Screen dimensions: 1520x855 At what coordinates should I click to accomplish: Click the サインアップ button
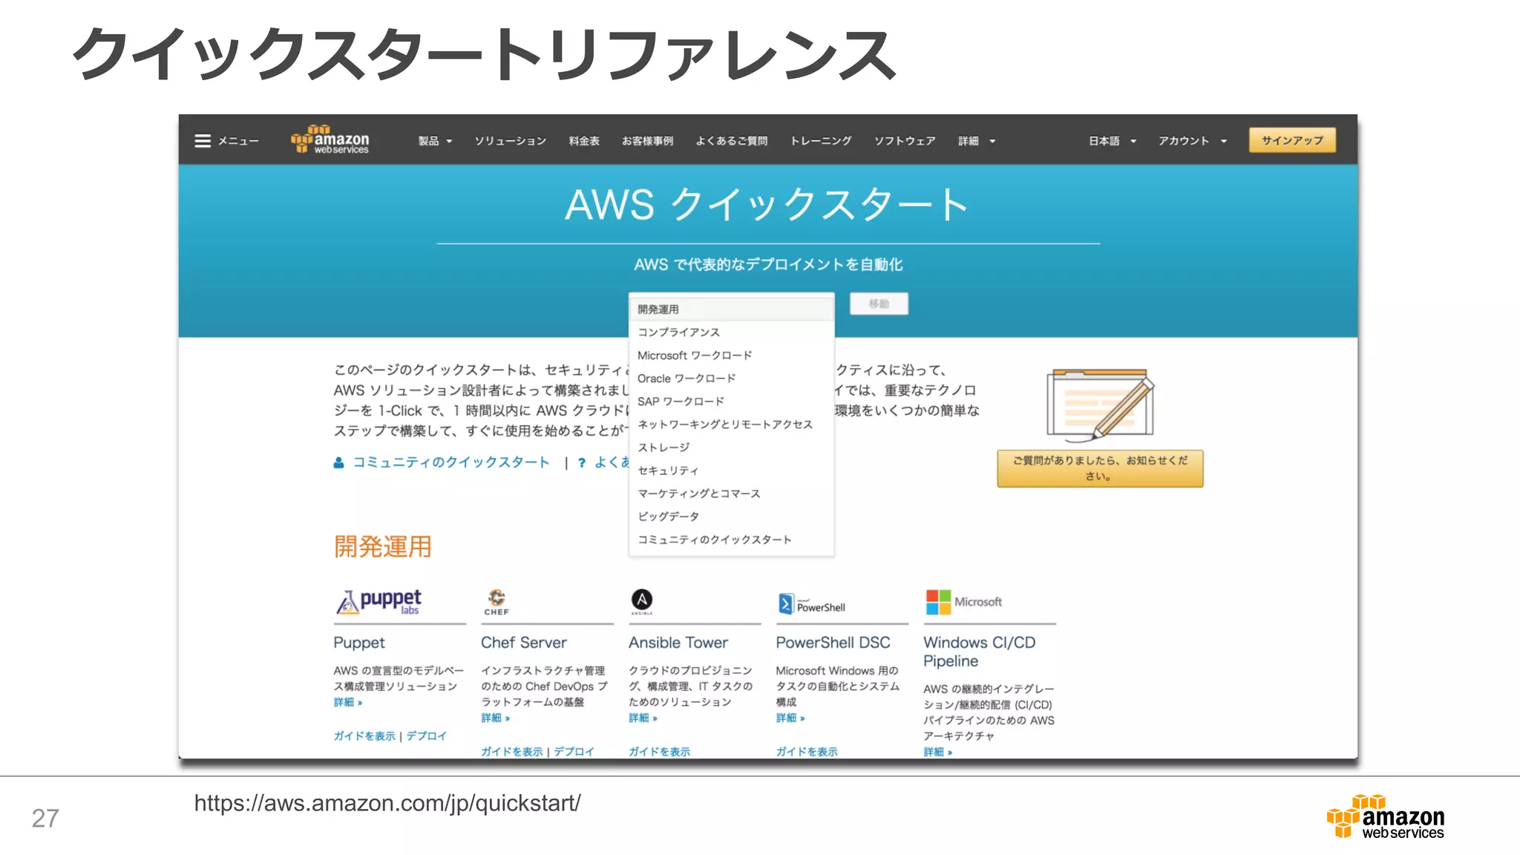[x=1292, y=140]
